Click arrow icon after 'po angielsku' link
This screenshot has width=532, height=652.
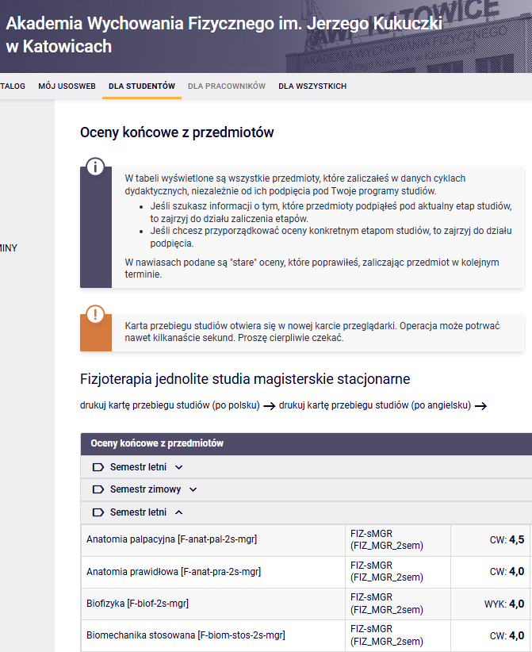pos(481,406)
